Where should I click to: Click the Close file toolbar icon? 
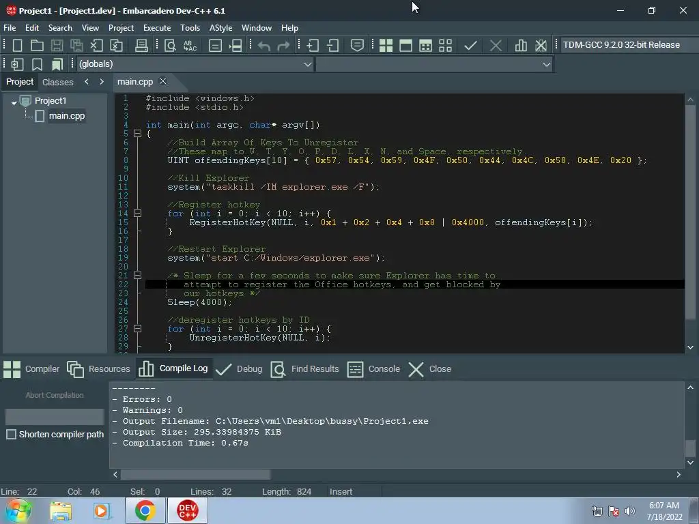[x=96, y=46]
